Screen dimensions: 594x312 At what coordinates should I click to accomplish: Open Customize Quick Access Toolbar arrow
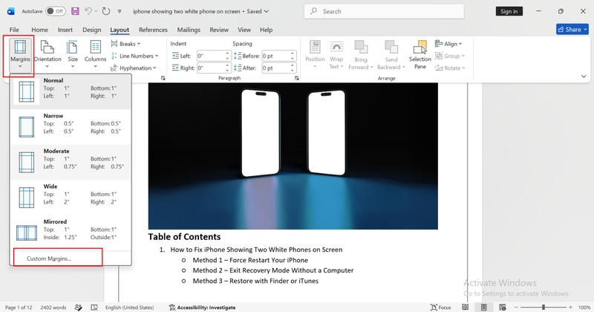pos(120,11)
